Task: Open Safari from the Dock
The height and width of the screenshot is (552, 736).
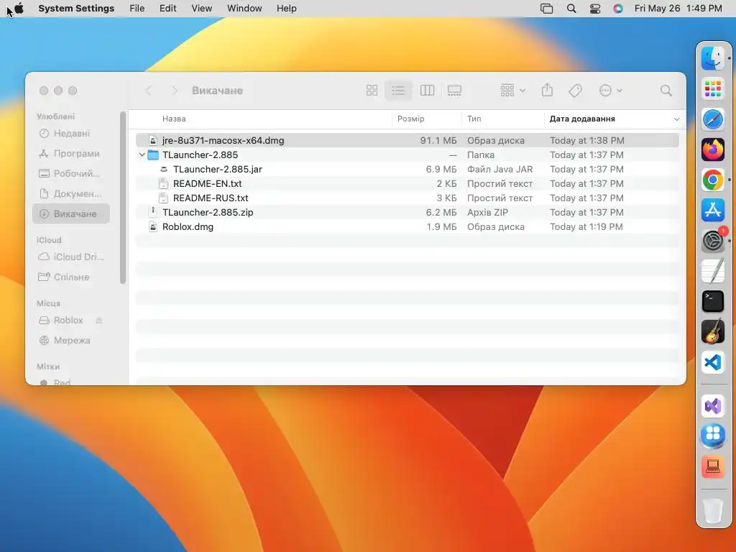Action: click(713, 119)
